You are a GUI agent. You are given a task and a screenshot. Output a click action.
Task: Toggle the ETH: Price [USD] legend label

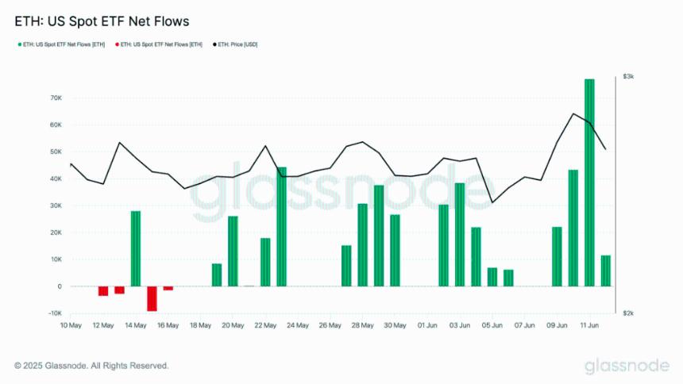coord(240,44)
